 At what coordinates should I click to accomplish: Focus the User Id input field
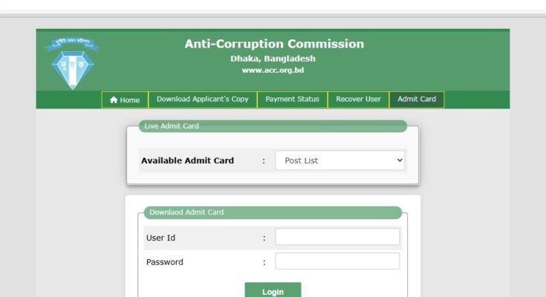(x=337, y=238)
